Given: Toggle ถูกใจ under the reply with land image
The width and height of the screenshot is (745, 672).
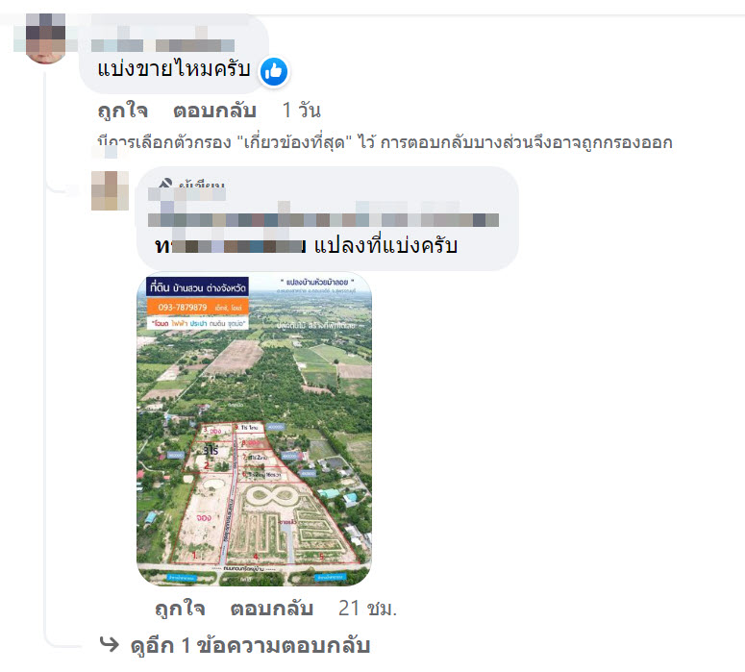Looking at the screenshot, I should click(x=180, y=609).
